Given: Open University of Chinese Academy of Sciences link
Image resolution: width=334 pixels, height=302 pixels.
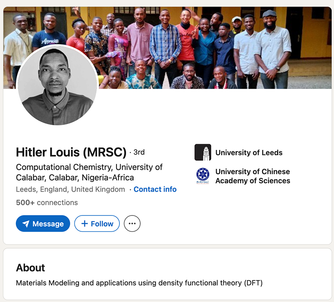Looking at the screenshot, I should tap(253, 176).
